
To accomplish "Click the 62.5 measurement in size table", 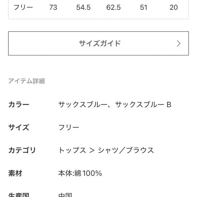I will click(113, 7).
